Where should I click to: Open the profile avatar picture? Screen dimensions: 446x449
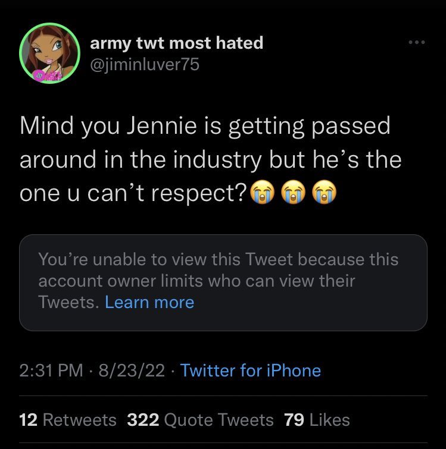[x=49, y=54]
